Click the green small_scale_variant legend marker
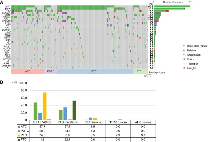Screen dimensions: 208x142 pyautogui.click(x=184, y=46)
